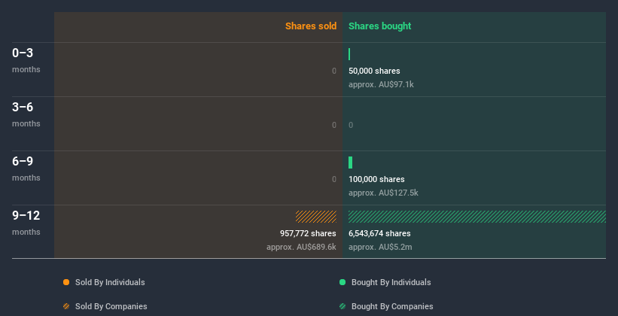
Task: Click the orange Sold By Individuals legend dot
Action: coord(66,282)
